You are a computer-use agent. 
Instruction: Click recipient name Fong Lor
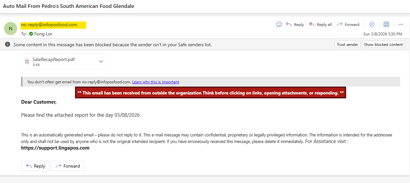point(43,34)
